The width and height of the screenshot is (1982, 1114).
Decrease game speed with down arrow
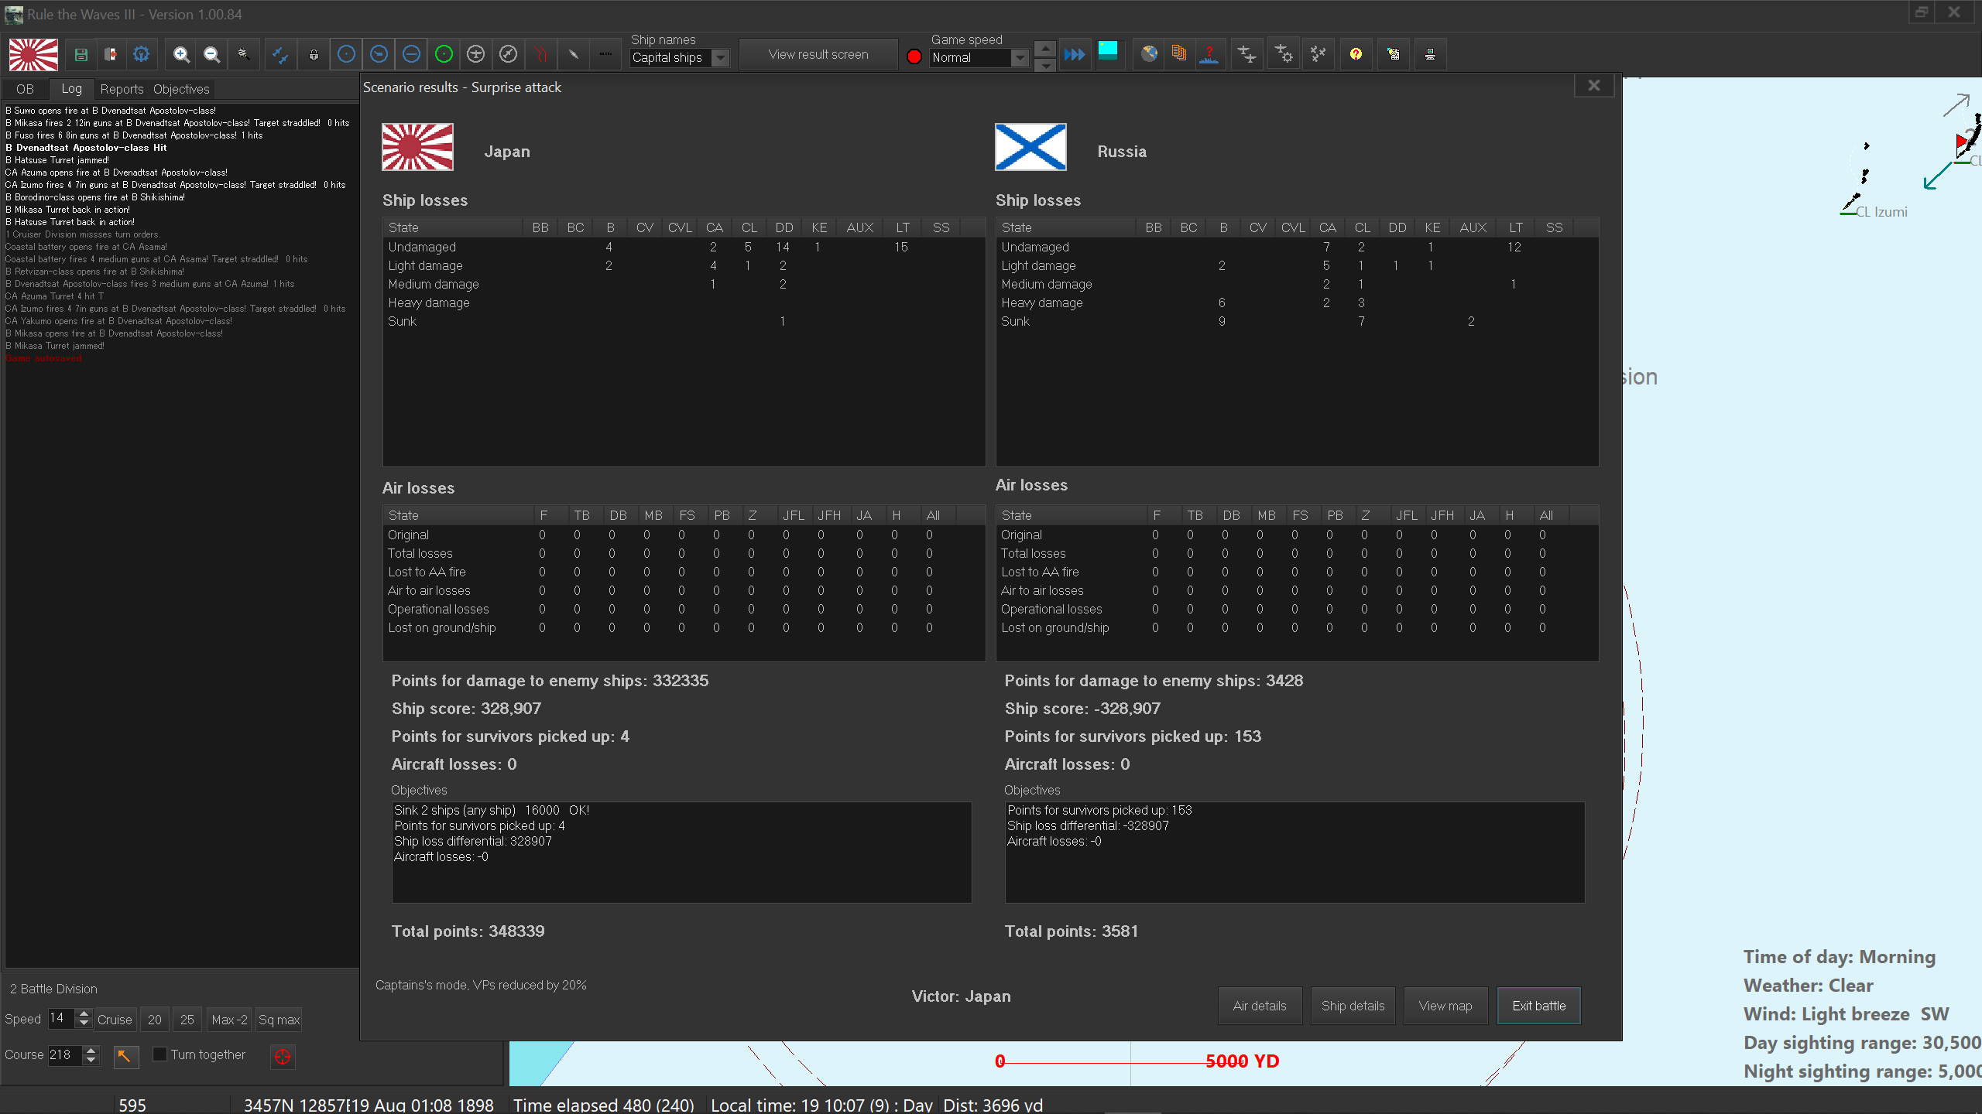1045,64
